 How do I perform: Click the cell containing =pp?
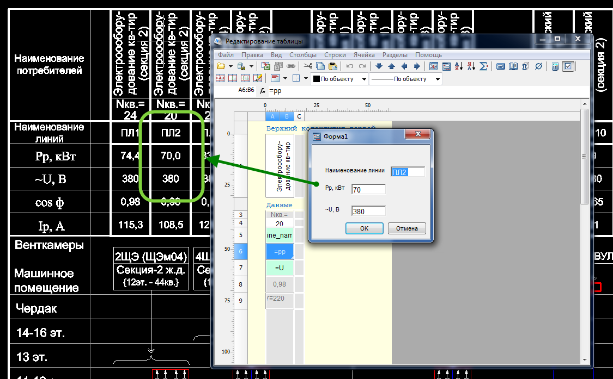(x=280, y=252)
